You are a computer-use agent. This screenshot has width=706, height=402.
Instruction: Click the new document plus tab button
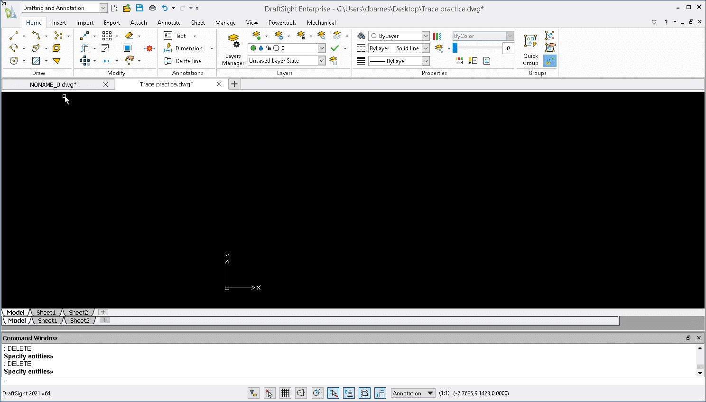pos(234,84)
